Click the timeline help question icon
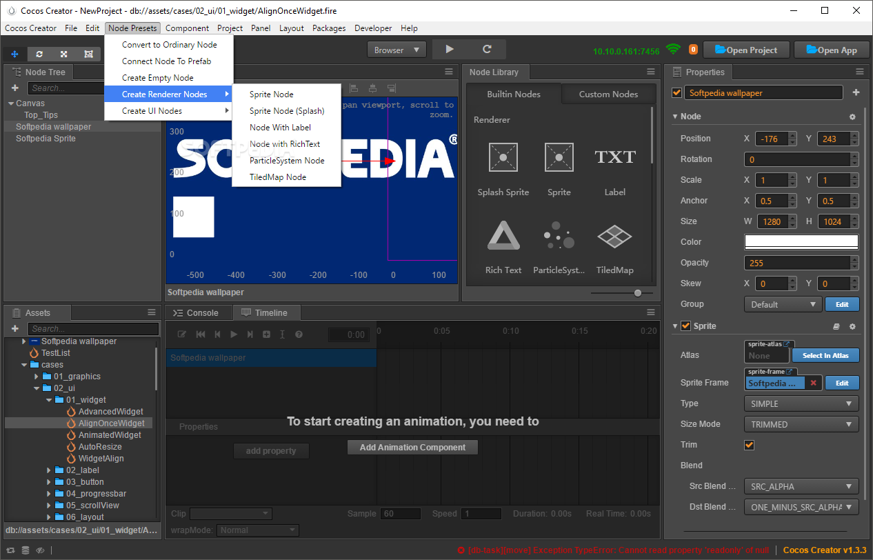 [x=299, y=334]
